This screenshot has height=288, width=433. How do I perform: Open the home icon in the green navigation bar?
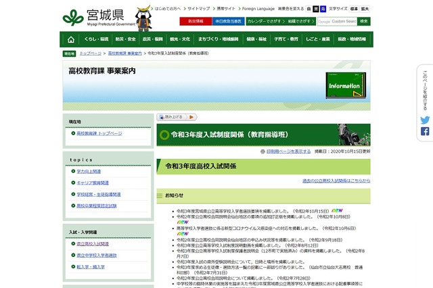pyautogui.click(x=71, y=39)
